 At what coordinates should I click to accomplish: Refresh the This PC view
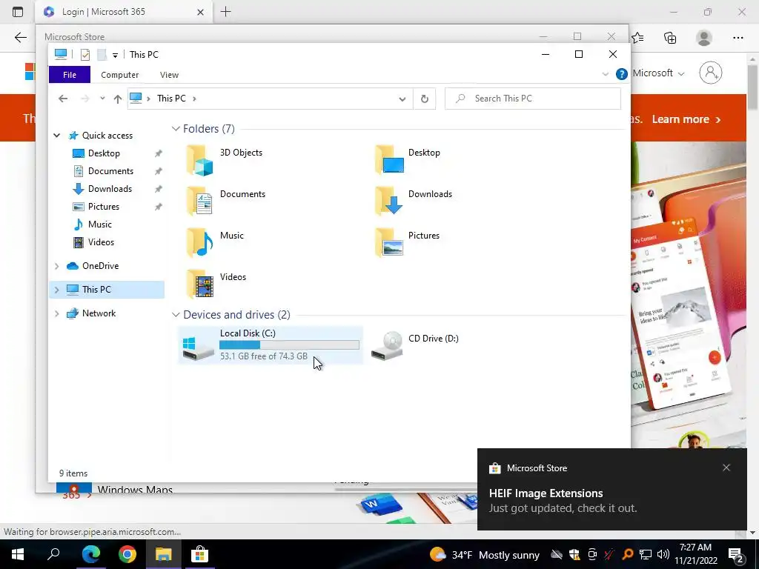(425, 99)
